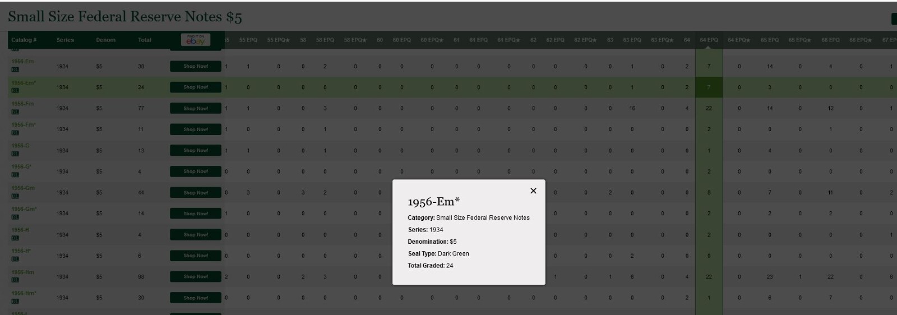897x315 pixels.
Task: Click the Category line in popup
Action: (x=469, y=217)
